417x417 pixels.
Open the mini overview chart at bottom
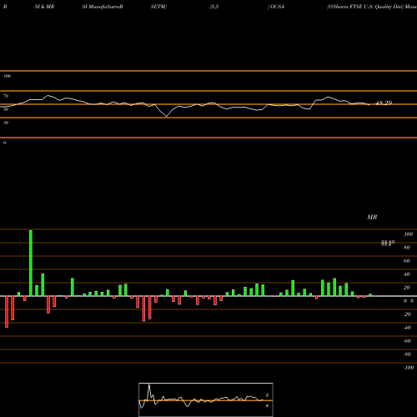click(x=206, y=399)
